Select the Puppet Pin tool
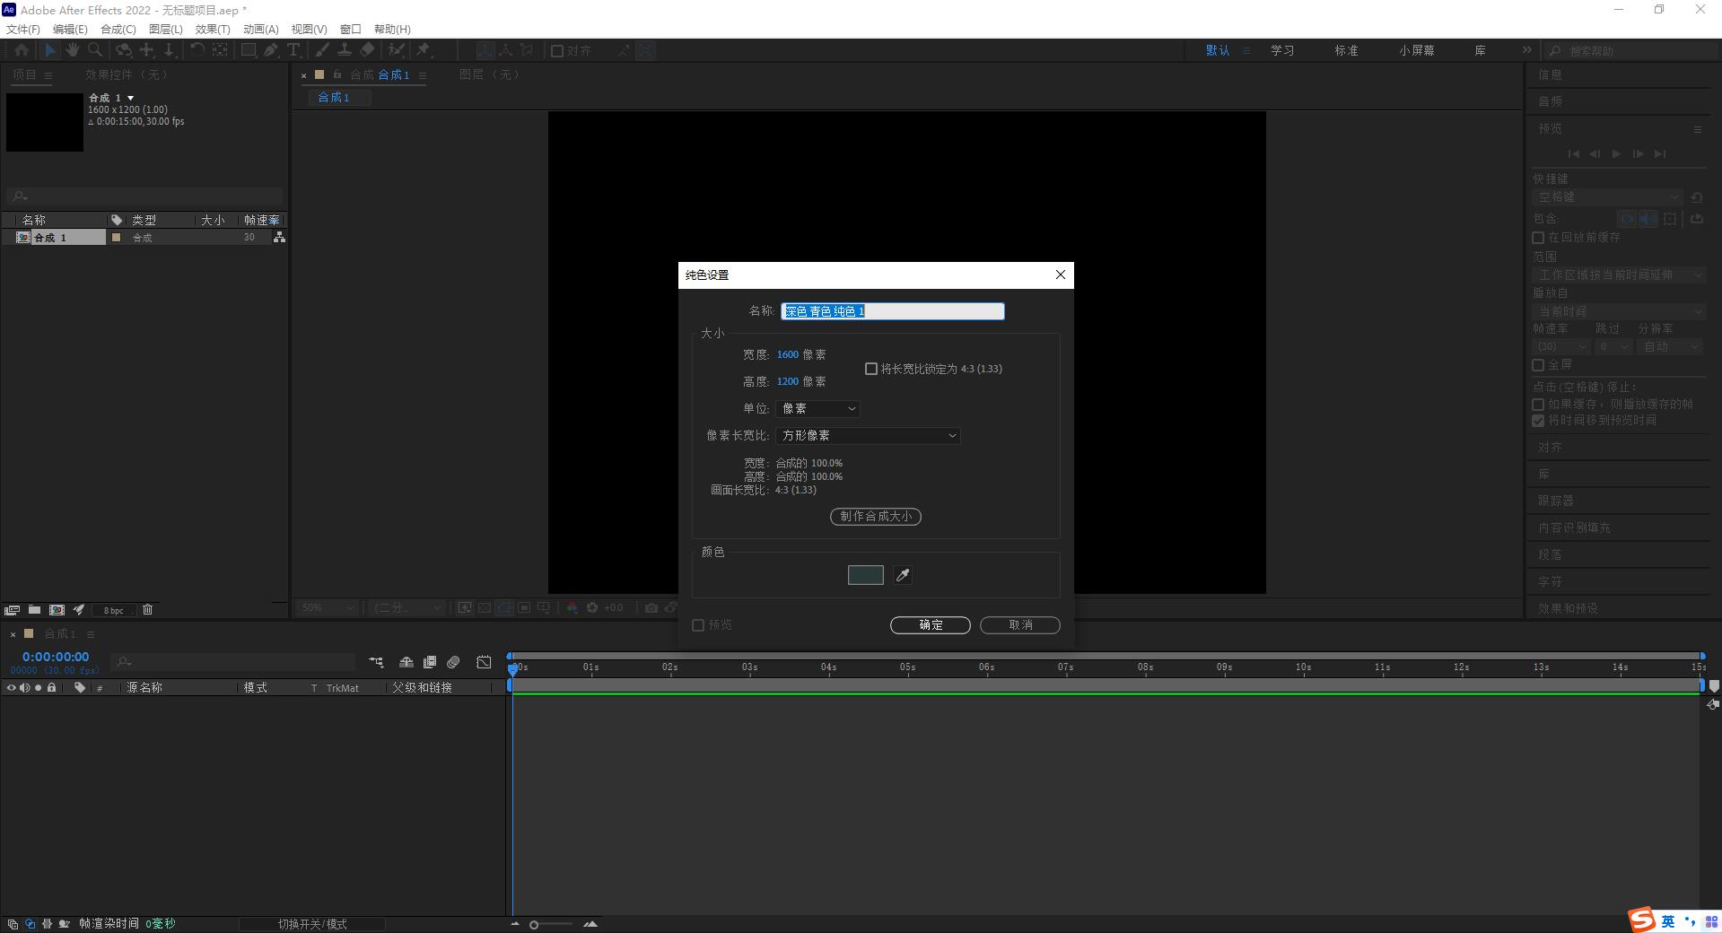 tap(424, 50)
